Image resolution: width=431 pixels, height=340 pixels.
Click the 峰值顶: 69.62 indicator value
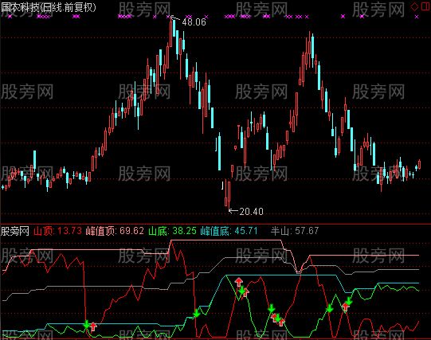pyautogui.click(x=115, y=231)
